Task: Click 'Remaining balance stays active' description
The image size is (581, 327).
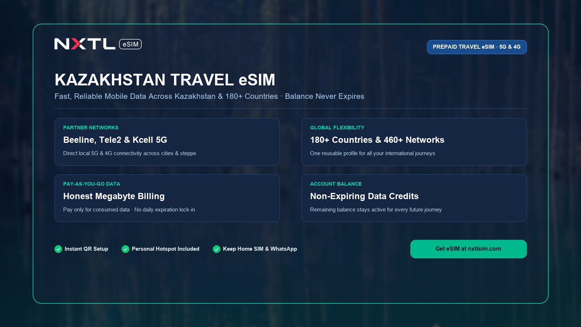Action: point(376,210)
